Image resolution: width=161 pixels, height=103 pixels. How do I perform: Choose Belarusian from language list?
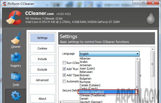(x=108, y=72)
